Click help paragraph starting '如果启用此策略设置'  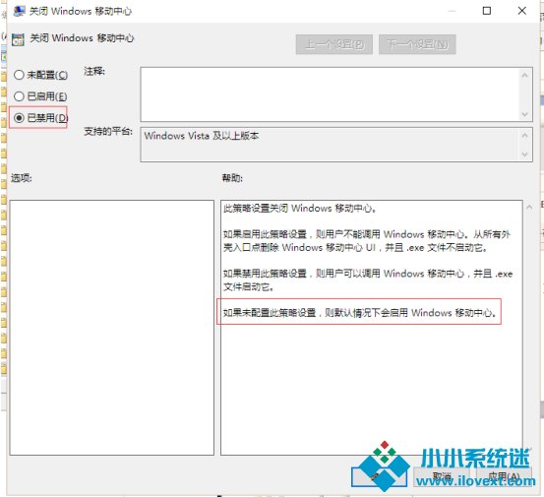[367, 241]
